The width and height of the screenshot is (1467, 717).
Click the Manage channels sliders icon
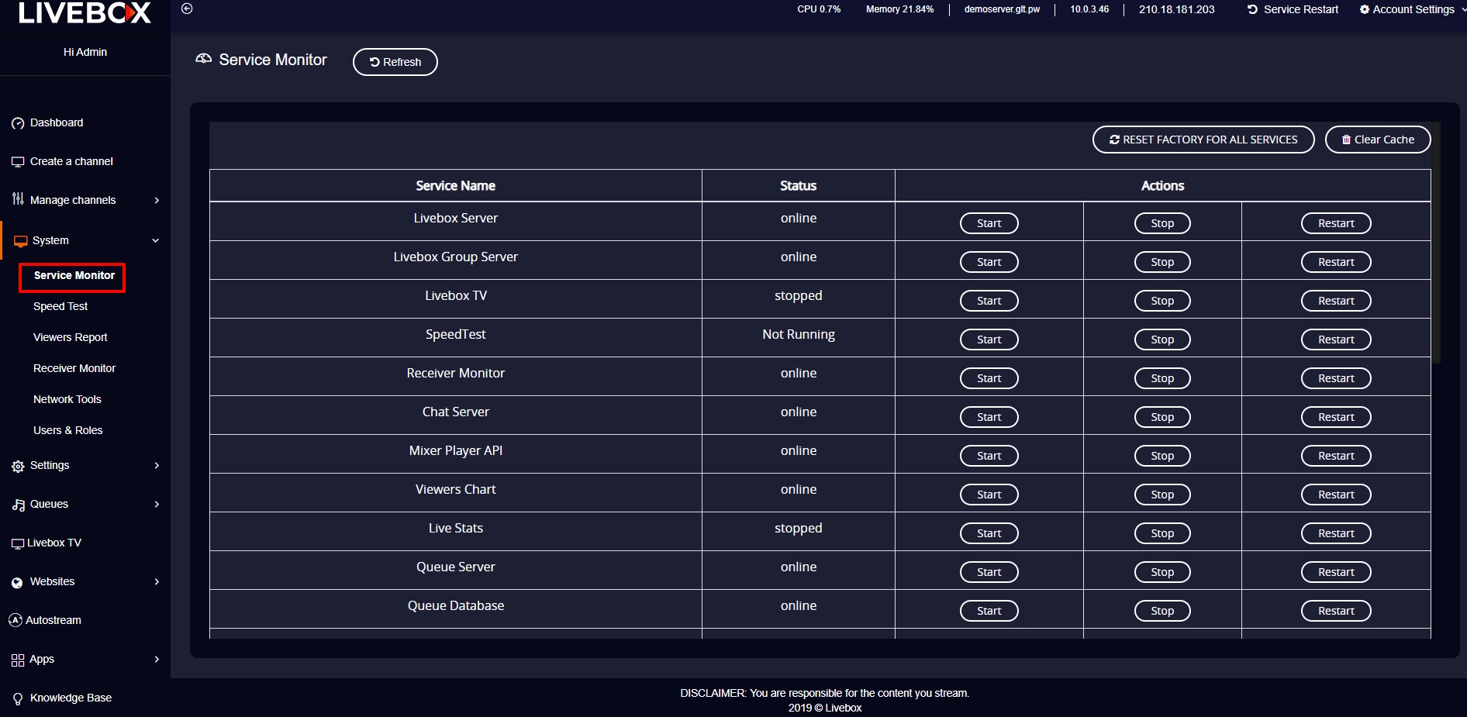(x=18, y=200)
